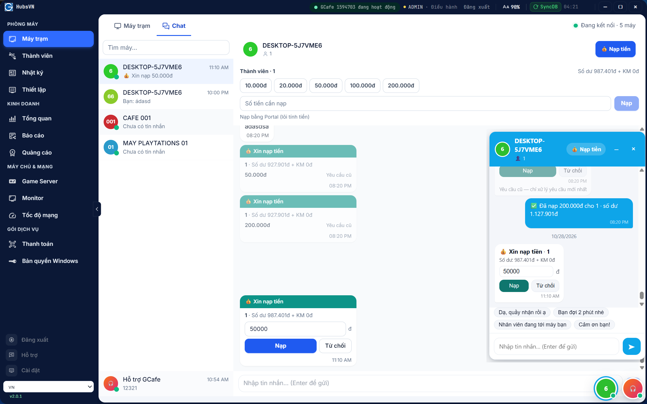Open Bản quyền Windows license page
The width and height of the screenshot is (647, 404).
pos(48,261)
